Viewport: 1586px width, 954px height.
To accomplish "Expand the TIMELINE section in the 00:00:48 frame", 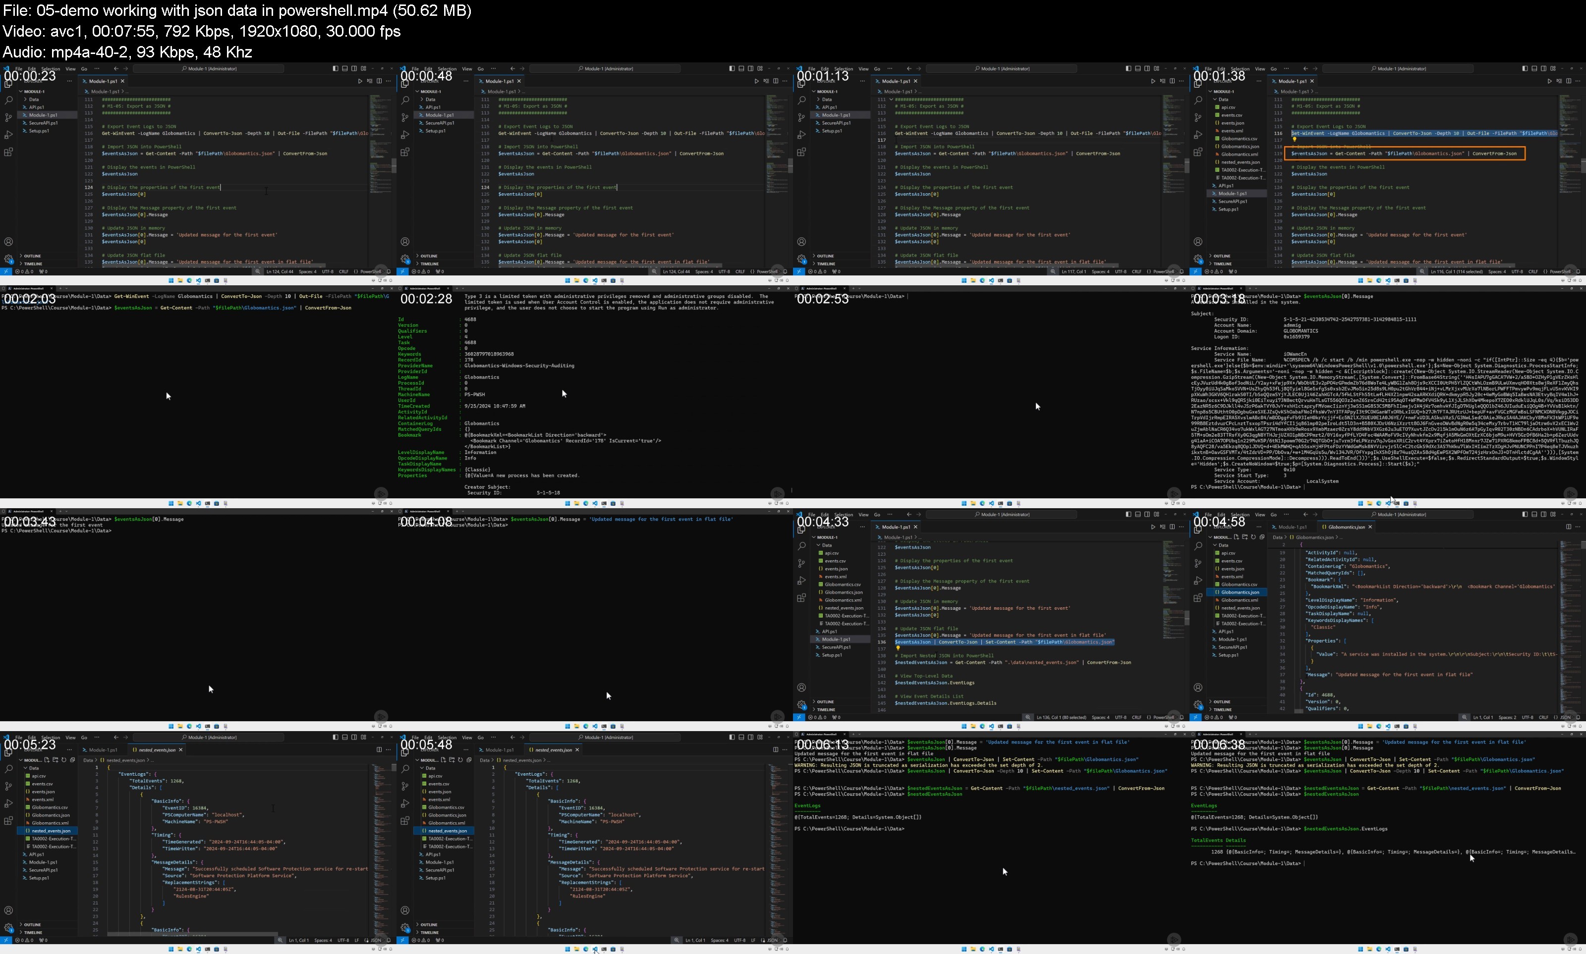I will [430, 264].
